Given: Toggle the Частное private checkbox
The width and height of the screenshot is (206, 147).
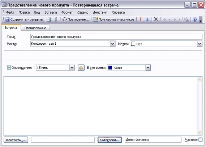Looking at the screenshot, I should click(201, 139).
